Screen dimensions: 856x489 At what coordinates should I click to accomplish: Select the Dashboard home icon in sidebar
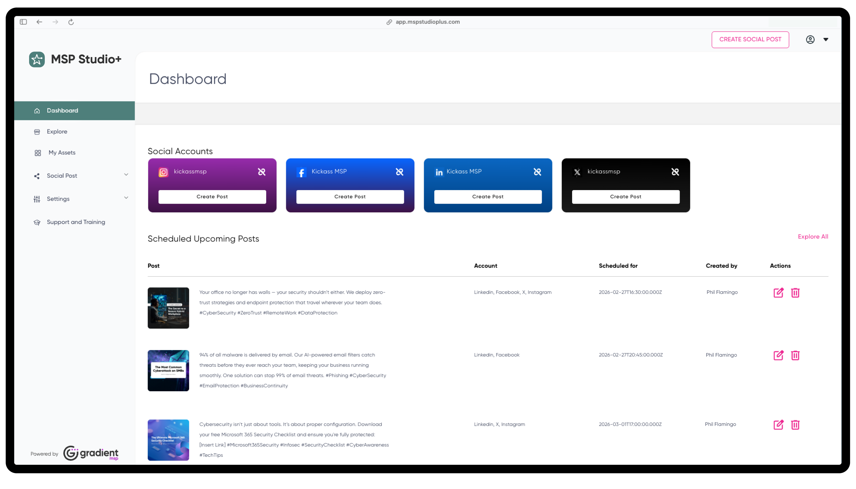[x=37, y=111]
